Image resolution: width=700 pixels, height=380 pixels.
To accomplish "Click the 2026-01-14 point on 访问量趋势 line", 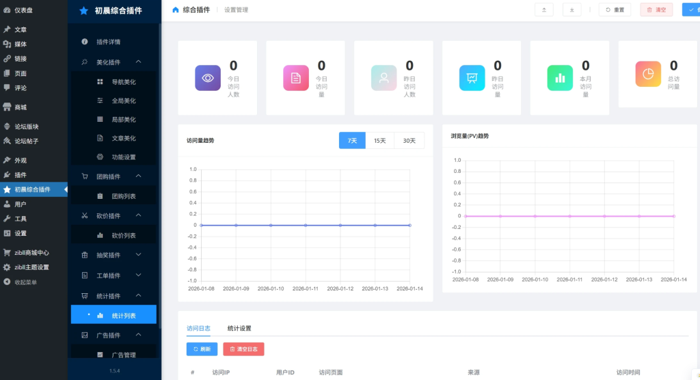I will (x=410, y=225).
